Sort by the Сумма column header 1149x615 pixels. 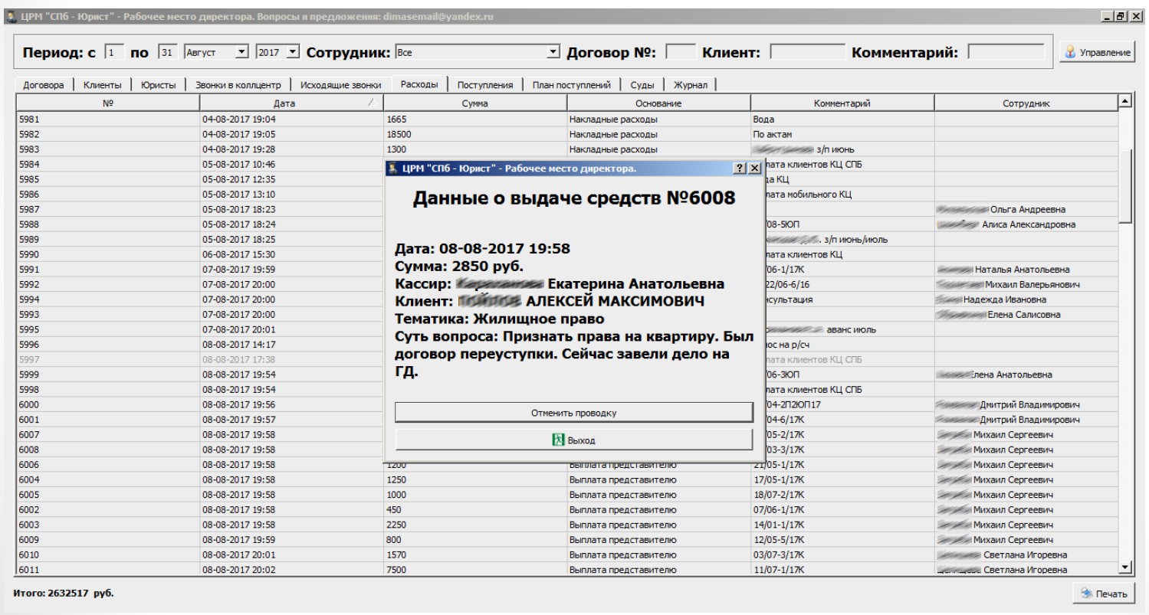(x=475, y=103)
